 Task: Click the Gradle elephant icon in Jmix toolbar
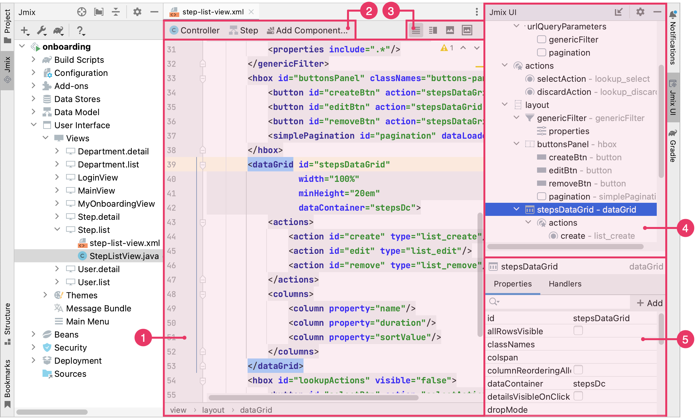pos(59,31)
